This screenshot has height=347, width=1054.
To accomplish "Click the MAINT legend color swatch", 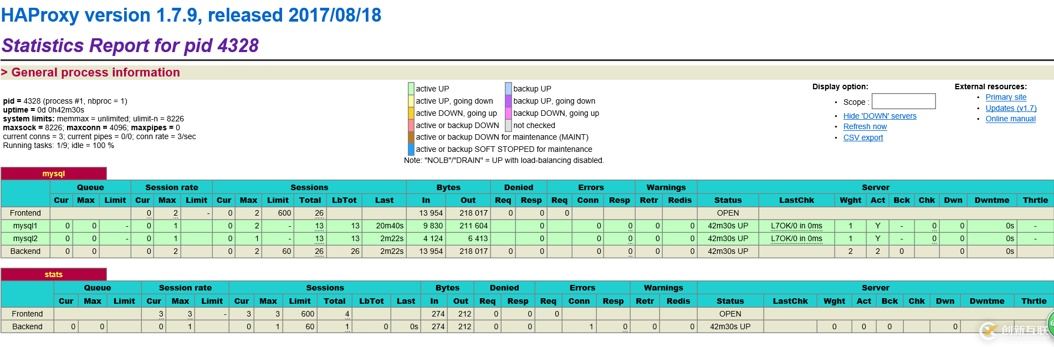I will [411, 137].
